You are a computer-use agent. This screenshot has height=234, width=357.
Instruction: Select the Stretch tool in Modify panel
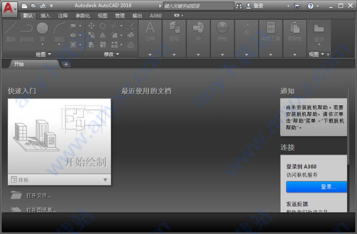pos(91,45)
